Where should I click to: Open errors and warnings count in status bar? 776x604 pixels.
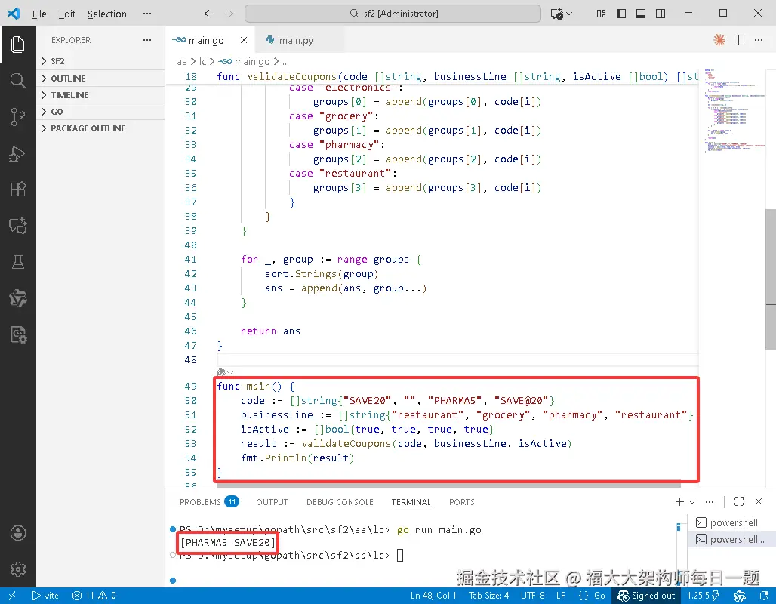(x=94, y=596)
